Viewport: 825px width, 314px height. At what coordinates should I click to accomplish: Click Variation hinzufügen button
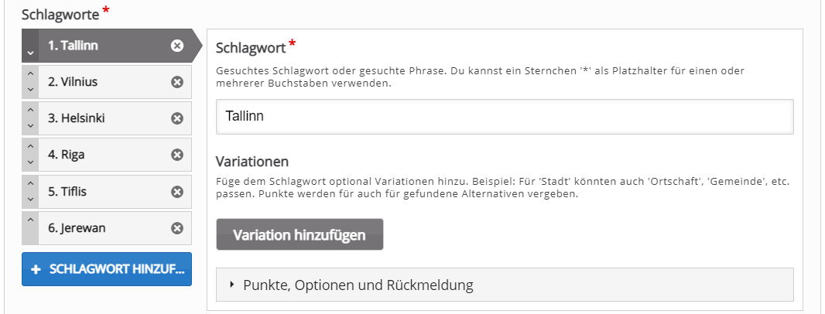coord(300,234)
